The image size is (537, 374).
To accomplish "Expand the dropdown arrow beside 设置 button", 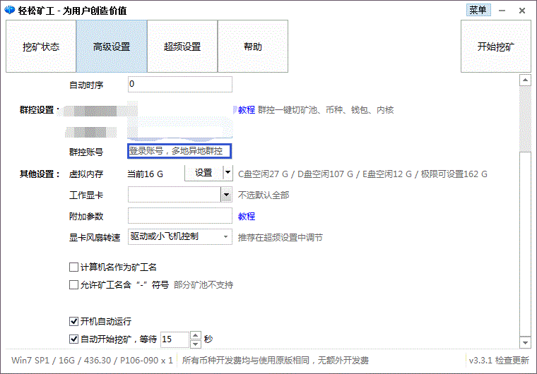I will tap(228, 173).
